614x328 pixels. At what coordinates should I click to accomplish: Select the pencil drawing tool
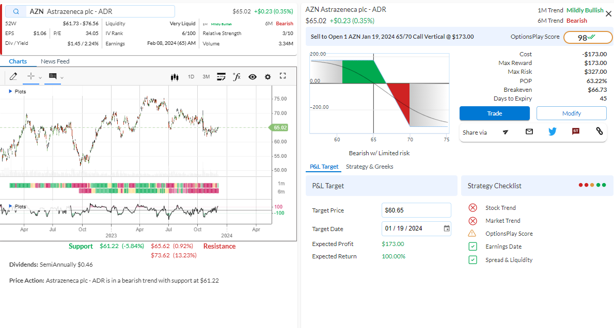(x=13, y=77)
